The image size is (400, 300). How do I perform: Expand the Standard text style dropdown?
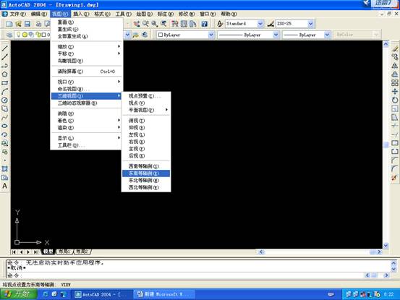(x=260, y=24)
